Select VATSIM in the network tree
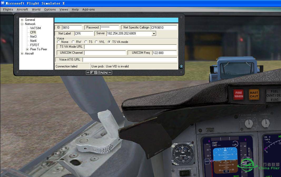Viewport: 281px width, 177px height. pos(36,28)
